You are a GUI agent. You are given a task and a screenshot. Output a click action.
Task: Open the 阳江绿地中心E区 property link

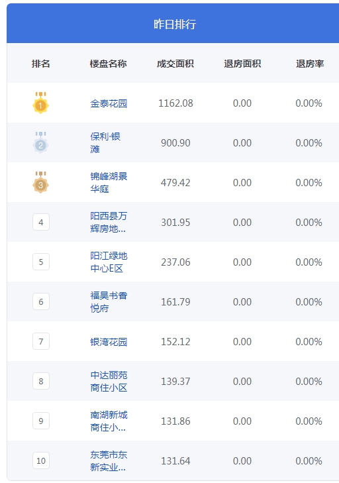coord(109,262)
